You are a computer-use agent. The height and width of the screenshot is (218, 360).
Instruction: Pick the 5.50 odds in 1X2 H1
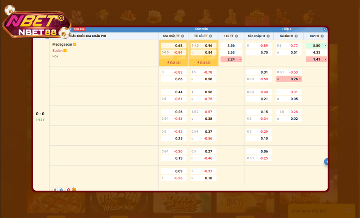point(316,46)
